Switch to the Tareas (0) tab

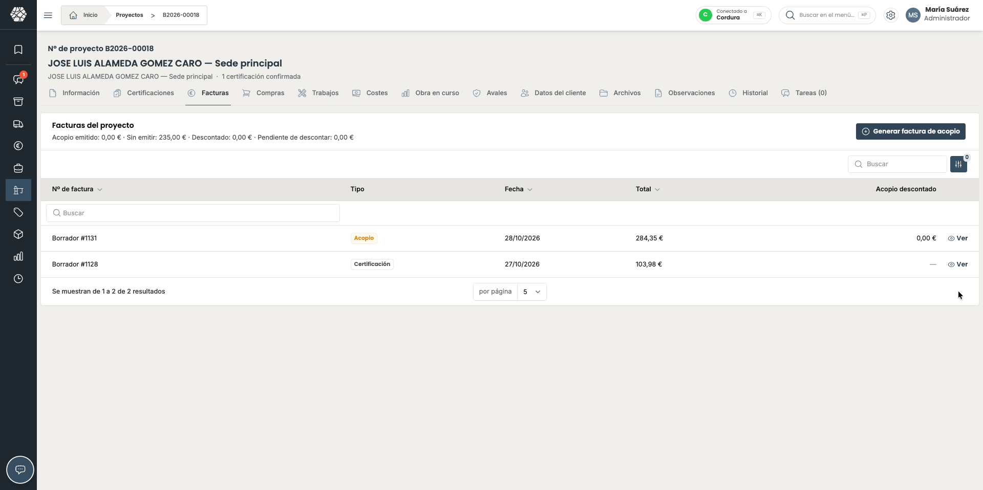804,93
